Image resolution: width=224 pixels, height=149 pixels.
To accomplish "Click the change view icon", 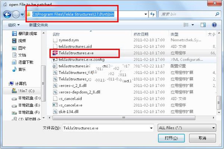I will [186, 25].
